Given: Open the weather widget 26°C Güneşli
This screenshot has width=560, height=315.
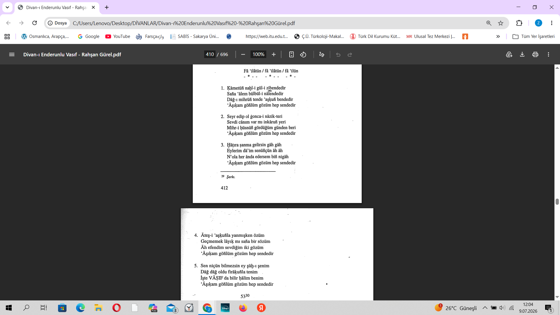Looking at the screenshot, I should [456, 308].
